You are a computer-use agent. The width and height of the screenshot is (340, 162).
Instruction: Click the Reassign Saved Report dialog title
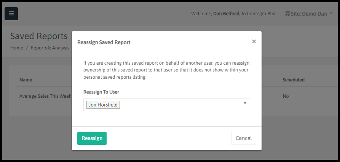point(104,42)
